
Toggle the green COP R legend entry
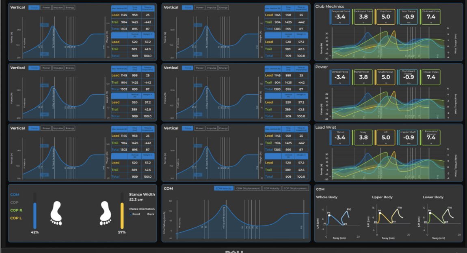(x=16, y=210)
